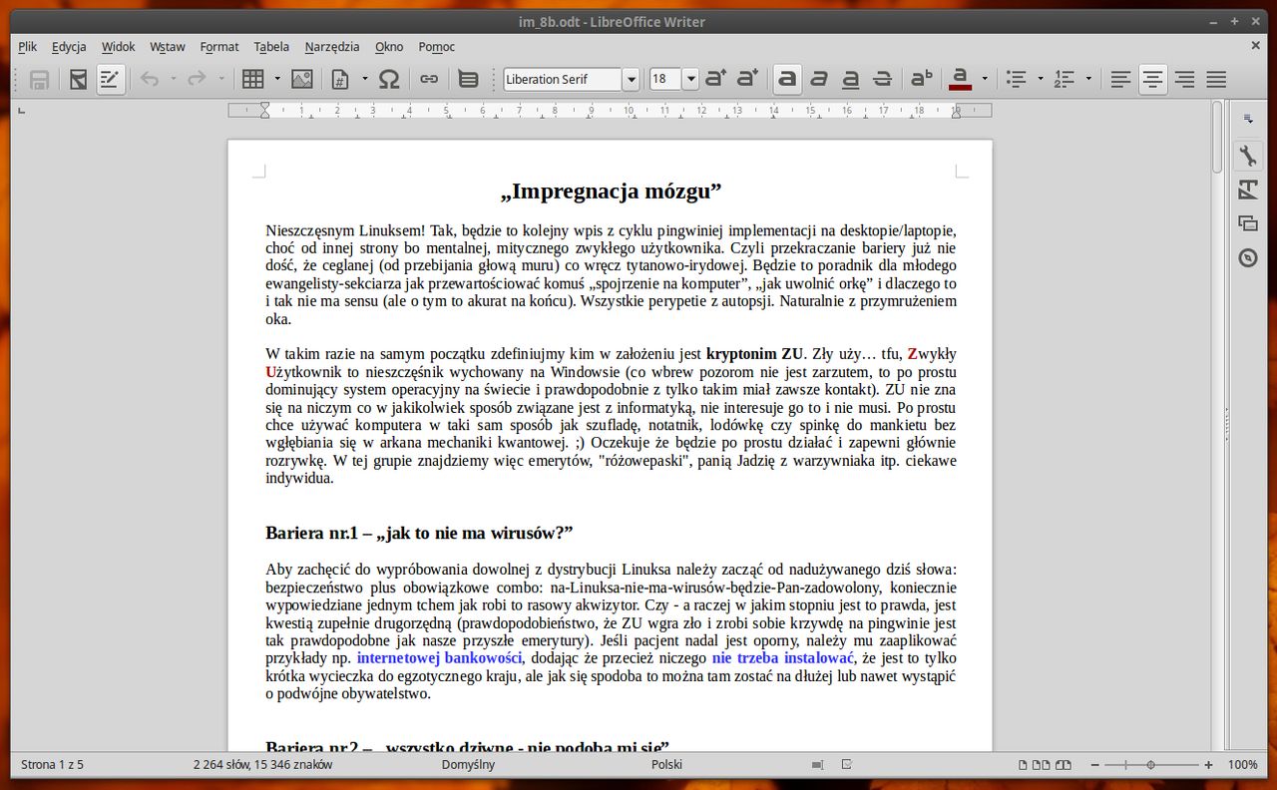Viewport: 1277px width, 790px height.
Task: Open the sidebar Styles and Formatting icon
Action: click(1248, 190)
